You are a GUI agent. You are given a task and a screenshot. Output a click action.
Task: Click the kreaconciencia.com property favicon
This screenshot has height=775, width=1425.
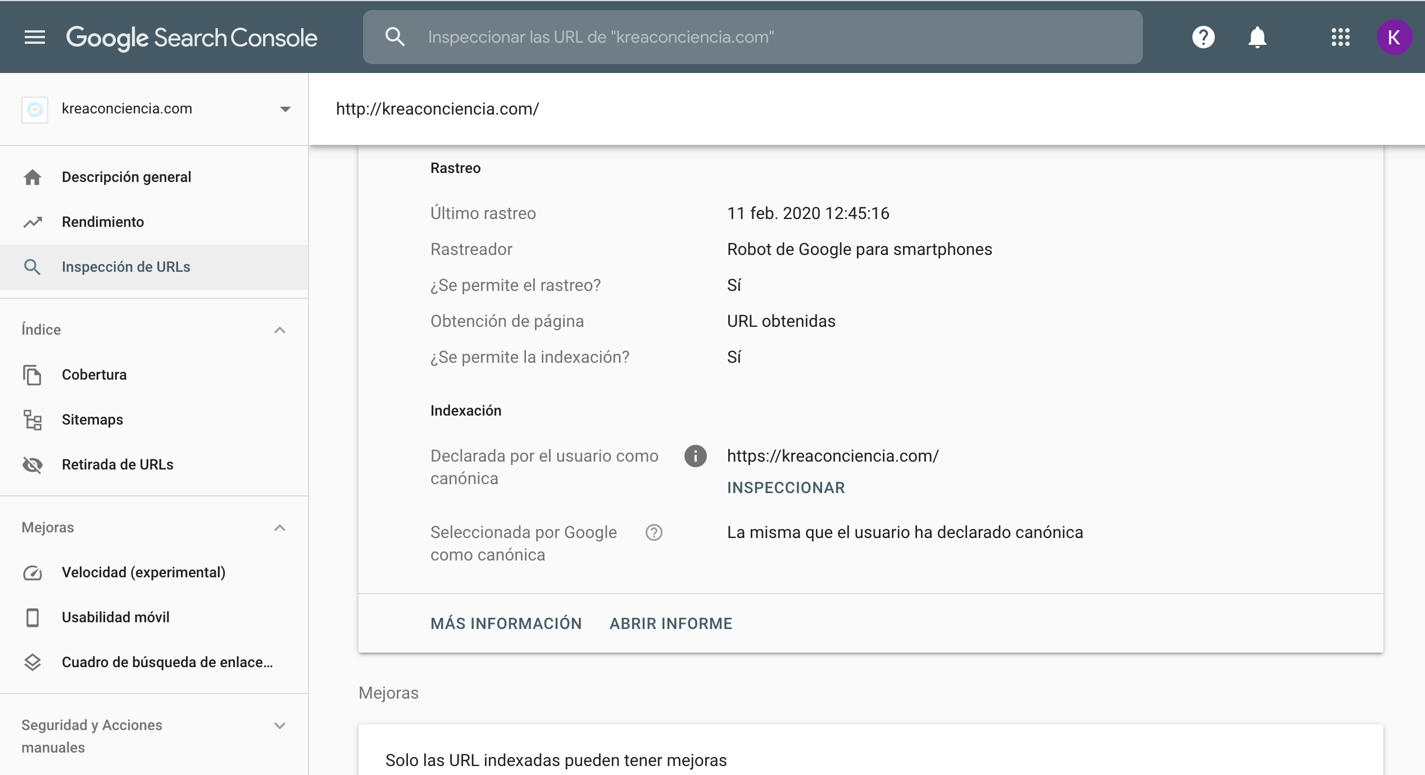[35, 109]
